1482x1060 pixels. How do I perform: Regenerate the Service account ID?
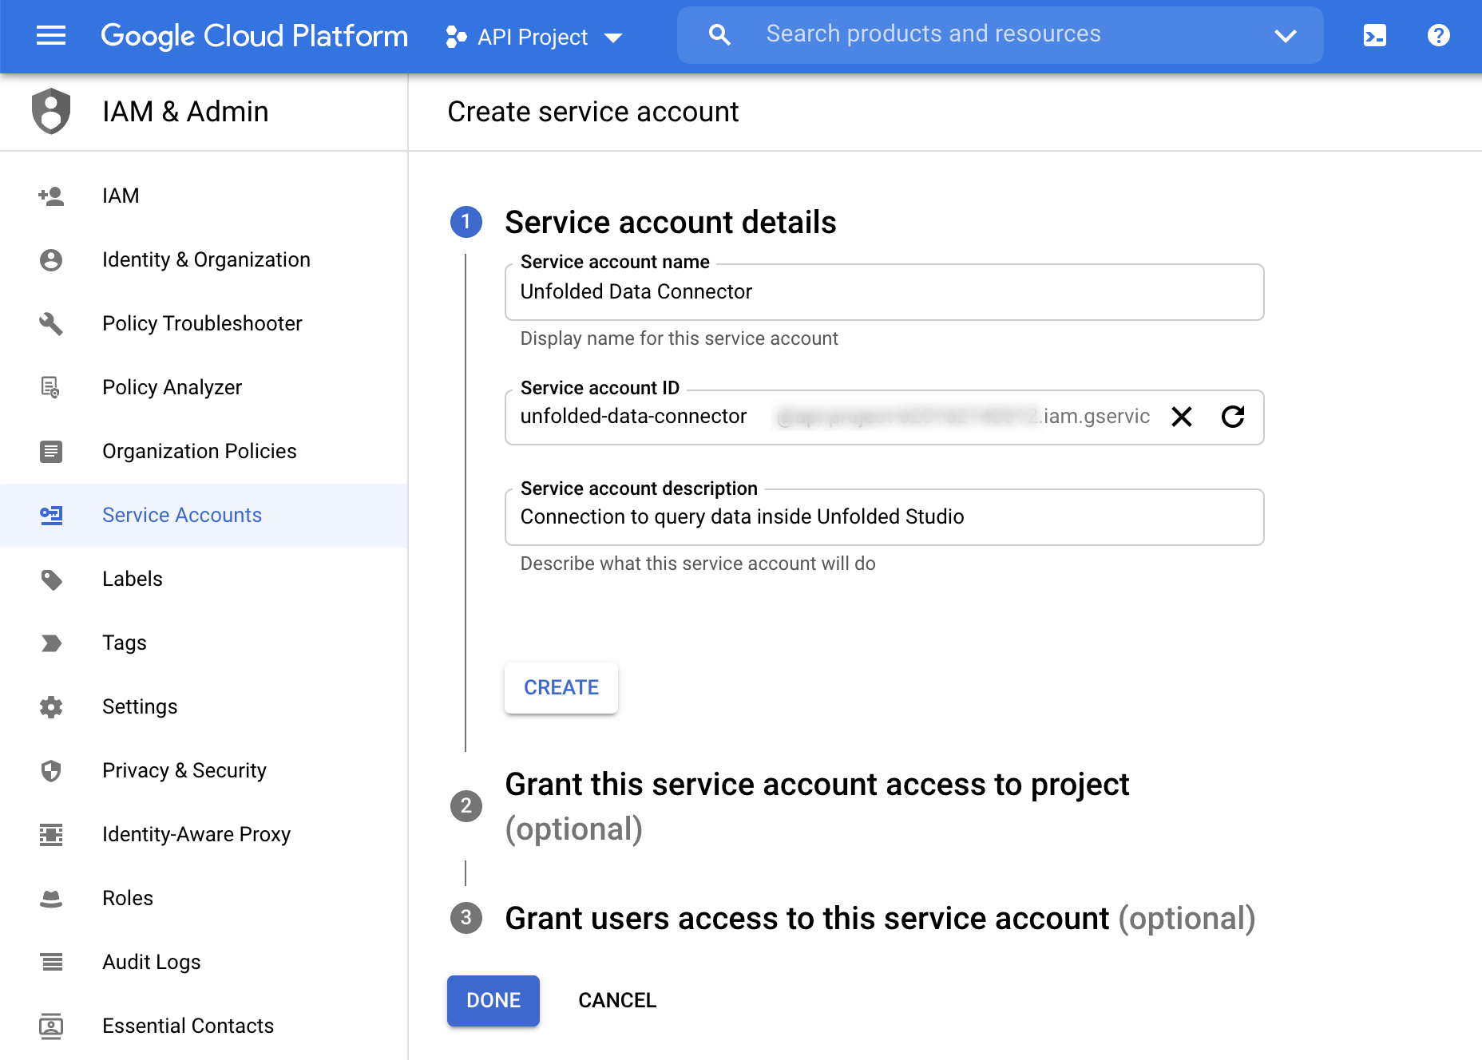pyautogui.click(x=1233, y=417)
